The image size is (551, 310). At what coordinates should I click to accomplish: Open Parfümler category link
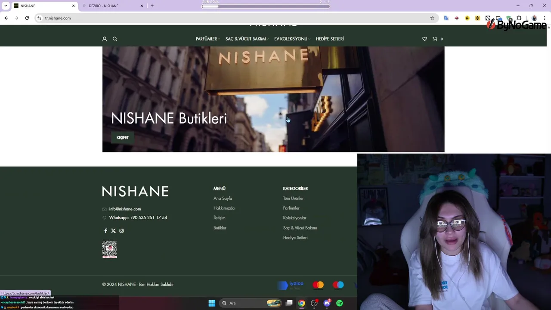(x=291, y=208)
